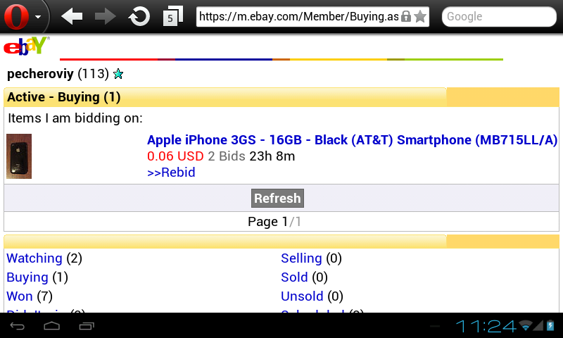
Task: Go forward with the right arrow
Action: 105,16
